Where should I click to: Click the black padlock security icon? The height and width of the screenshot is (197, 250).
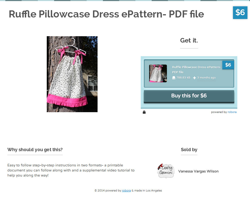[144, 112]
